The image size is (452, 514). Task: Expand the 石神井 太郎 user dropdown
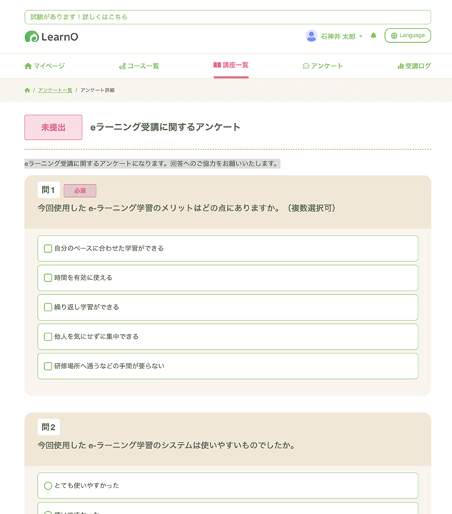click(x=341, y=36)
